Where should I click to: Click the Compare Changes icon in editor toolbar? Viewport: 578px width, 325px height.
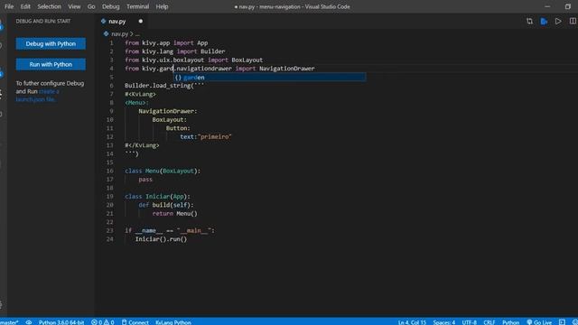click(x=529, y=22)
